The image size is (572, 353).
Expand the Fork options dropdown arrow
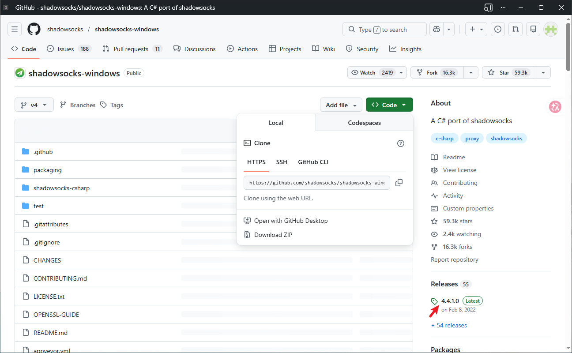[x=471, y=73]
